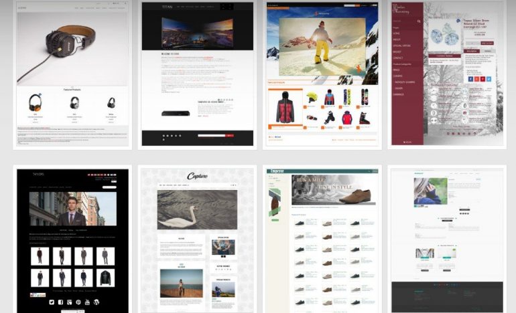Click the TITAN logo text
This screenshot has width=516, height=313.
coord(167,7)
